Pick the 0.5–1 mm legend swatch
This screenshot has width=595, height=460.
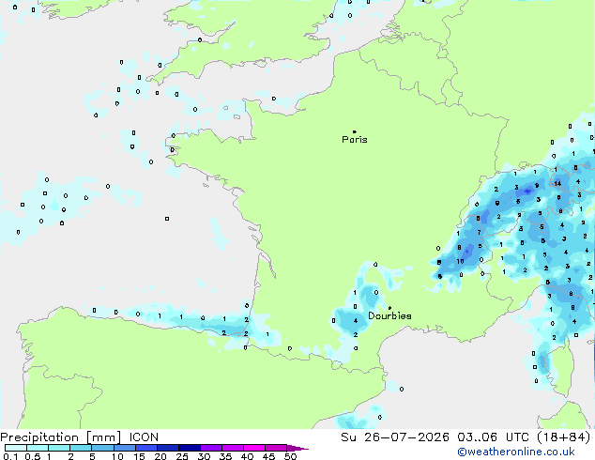click(x=38, y=448)
